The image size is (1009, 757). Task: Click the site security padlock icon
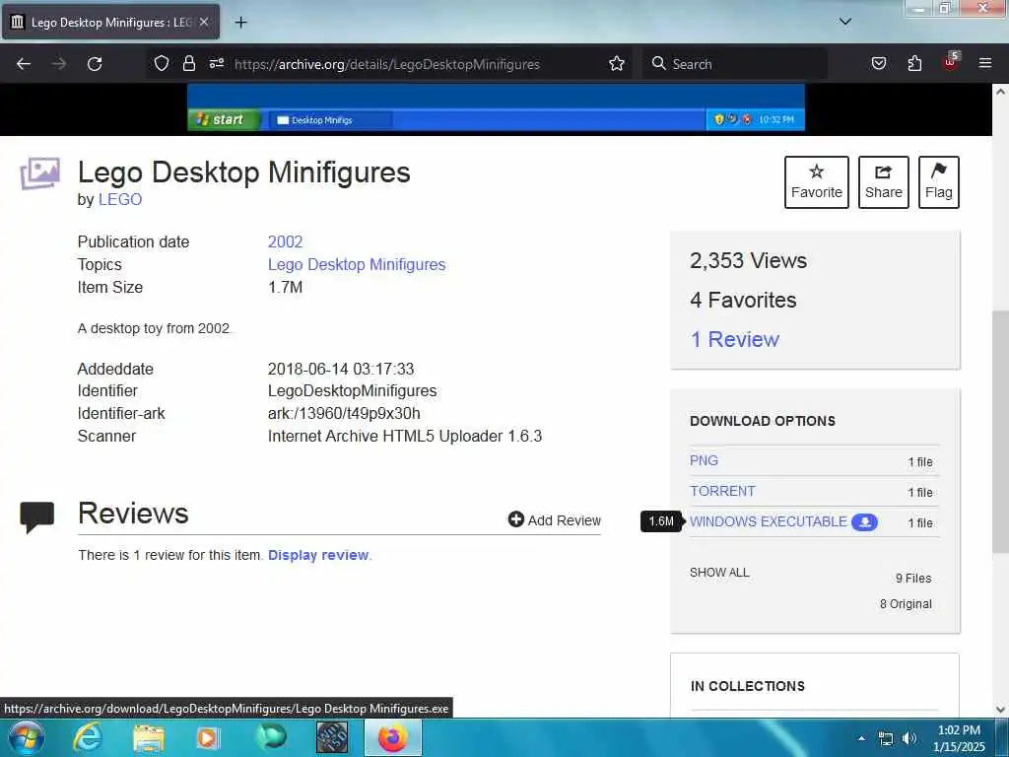click(188, 64)
